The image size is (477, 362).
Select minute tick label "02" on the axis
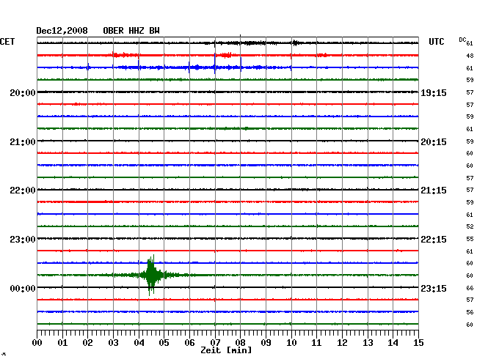point(87,342)
